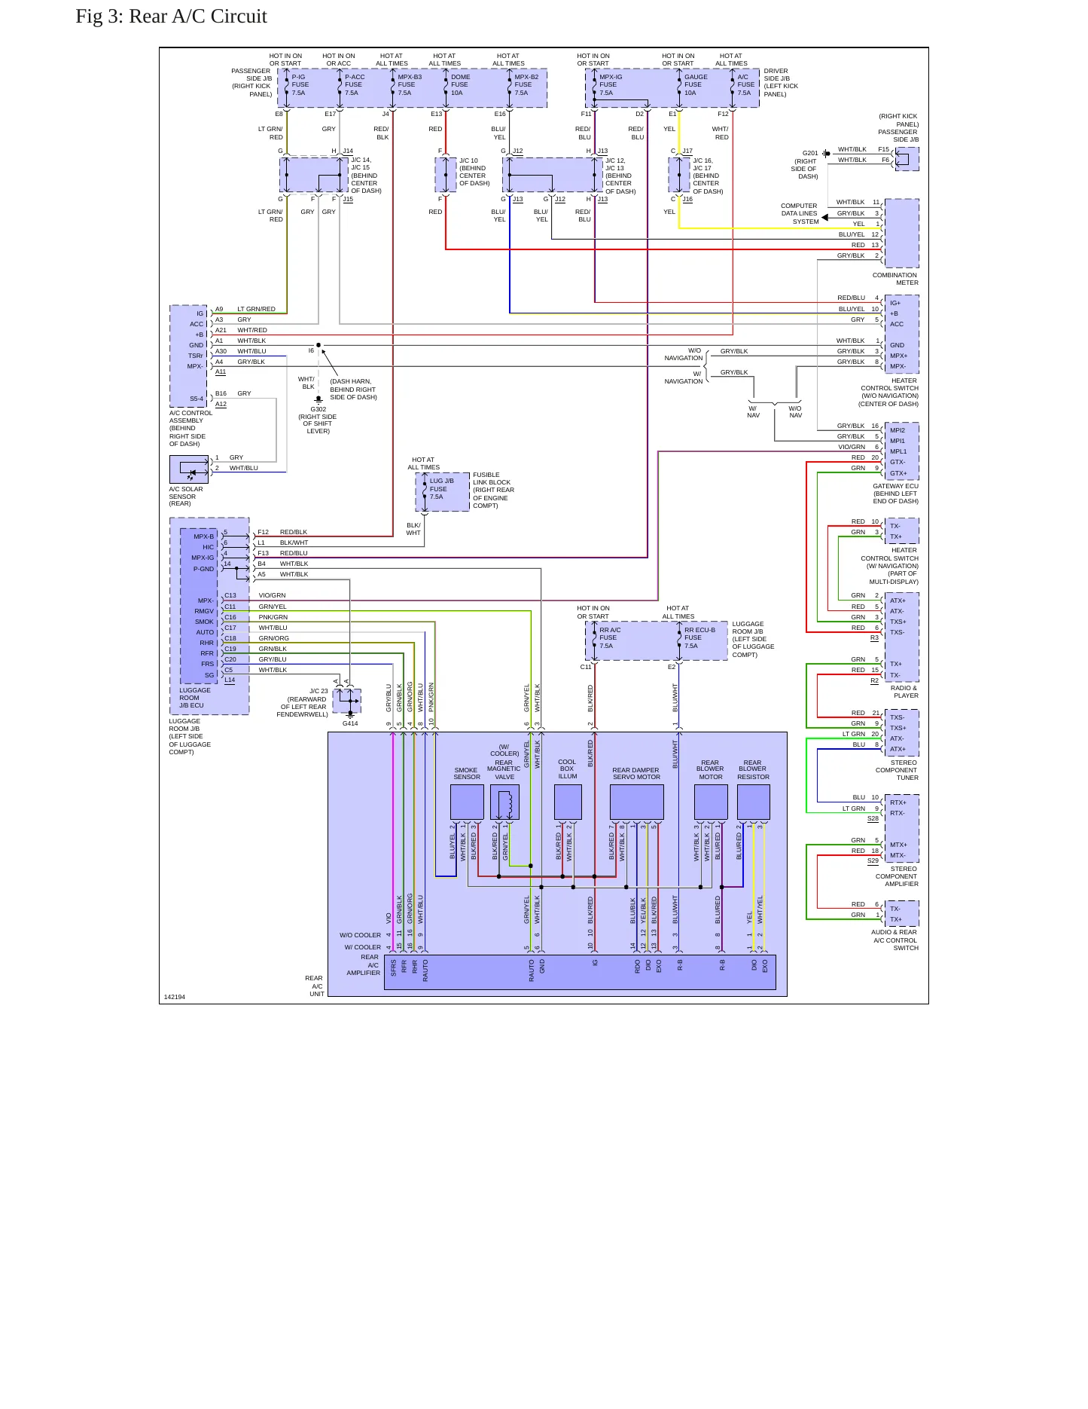Click the SMOKE SENSOR component box

coord(467,802)
